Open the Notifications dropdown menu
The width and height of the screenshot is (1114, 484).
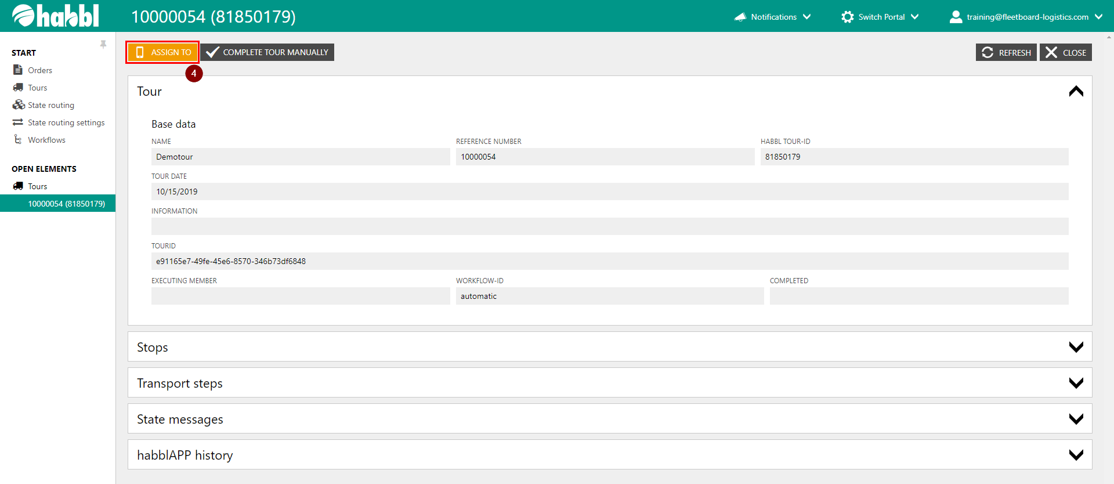tap(773, 17)
